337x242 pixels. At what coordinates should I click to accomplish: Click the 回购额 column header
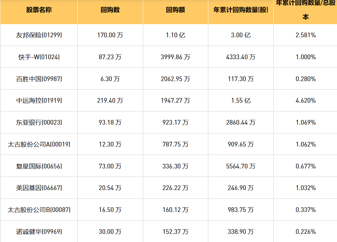pos(175,10)
